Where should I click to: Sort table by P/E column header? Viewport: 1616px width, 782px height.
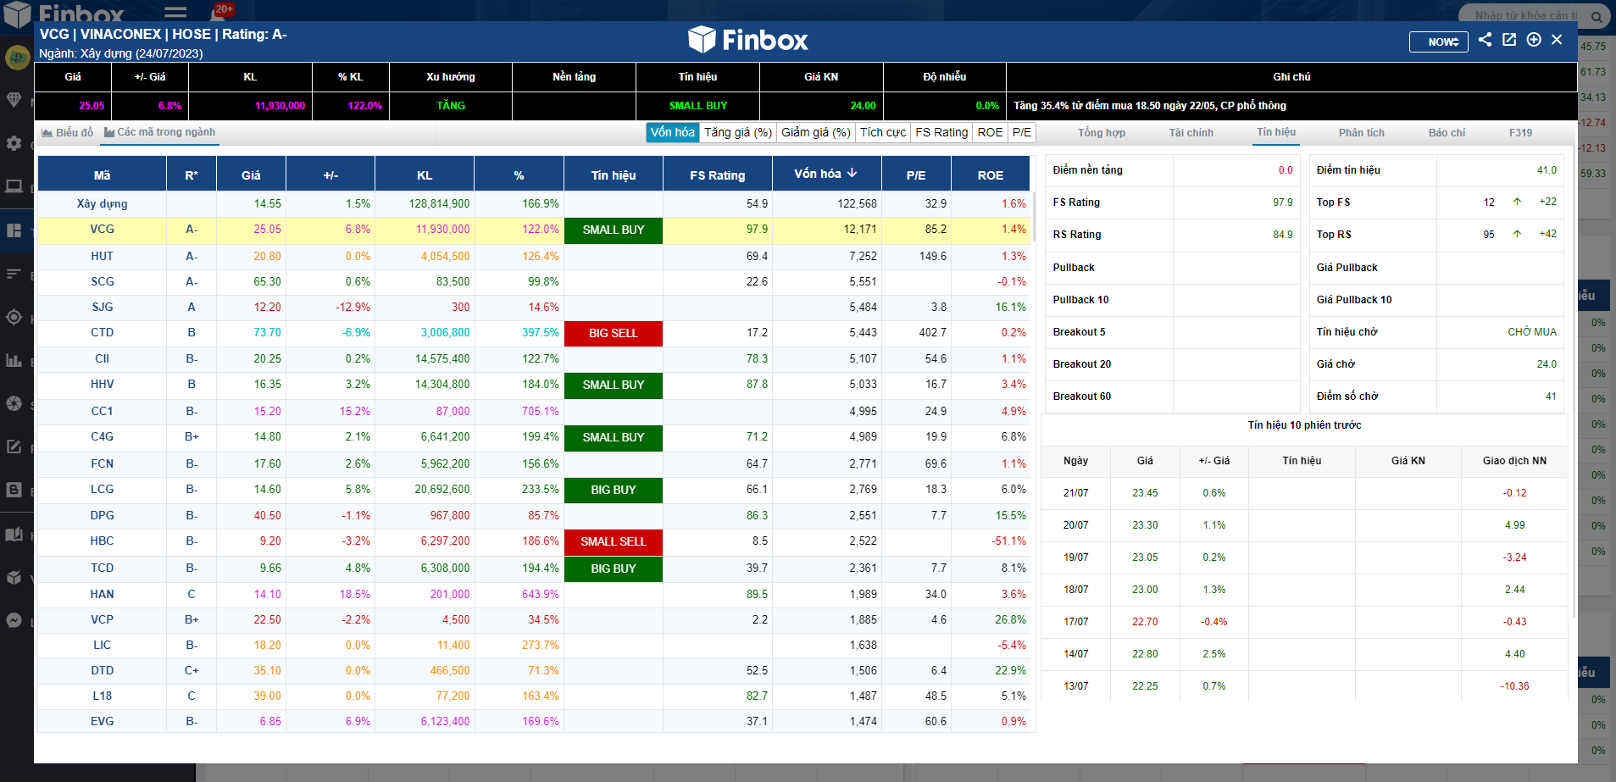916,175
